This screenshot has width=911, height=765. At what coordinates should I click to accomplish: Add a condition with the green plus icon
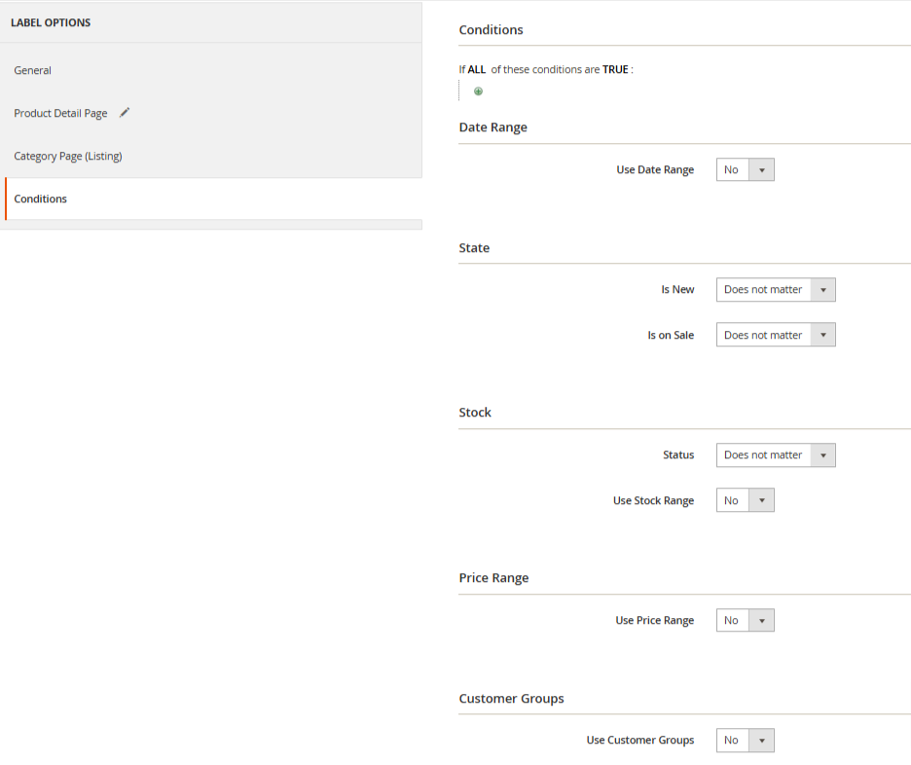pyautogui.click(x=478, y=91)
